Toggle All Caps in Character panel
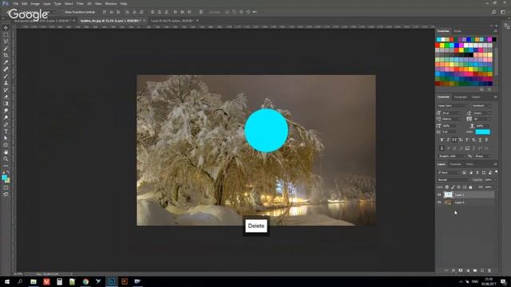The image size is (511, 287). click(x=454, y=140)
